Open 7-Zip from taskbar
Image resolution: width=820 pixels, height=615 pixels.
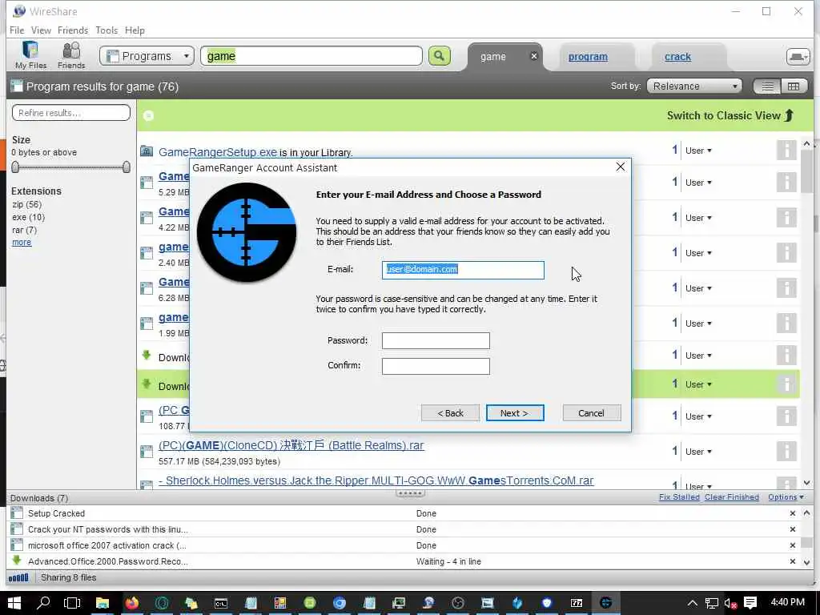point(577,603)
